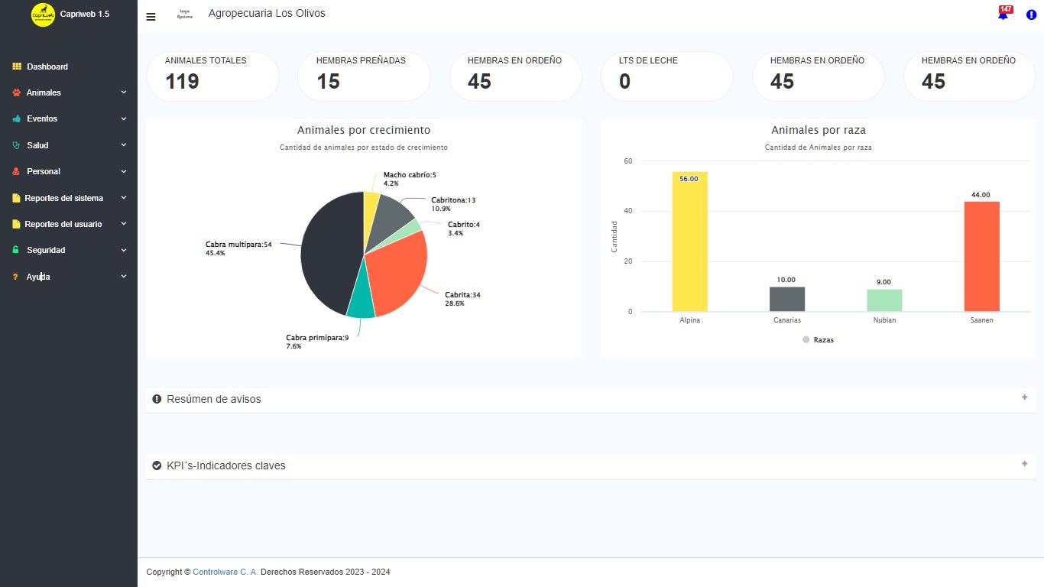The width and height of the screenshot is (1044, 587).
Task: Click the padlock icon beside Seguridad
Action: point(17,250)
